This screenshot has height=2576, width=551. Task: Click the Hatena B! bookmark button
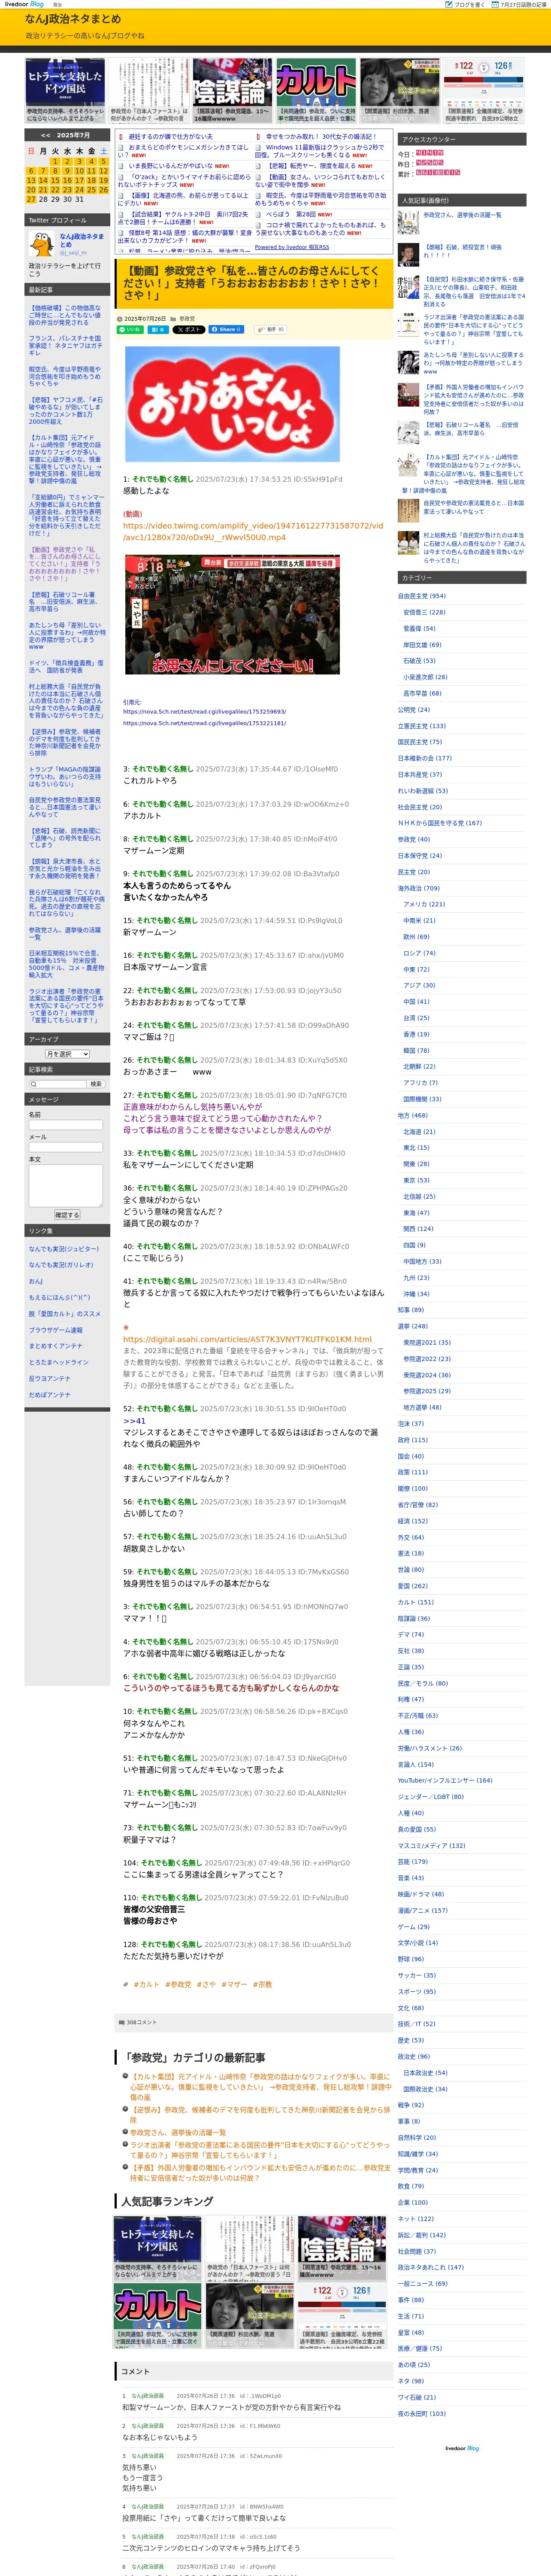point(158,329)
